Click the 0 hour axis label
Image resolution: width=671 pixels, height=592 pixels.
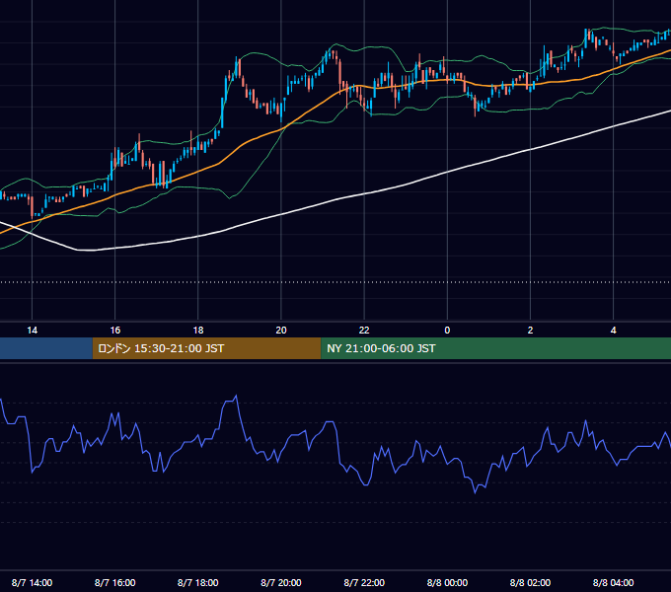(447, 331)
